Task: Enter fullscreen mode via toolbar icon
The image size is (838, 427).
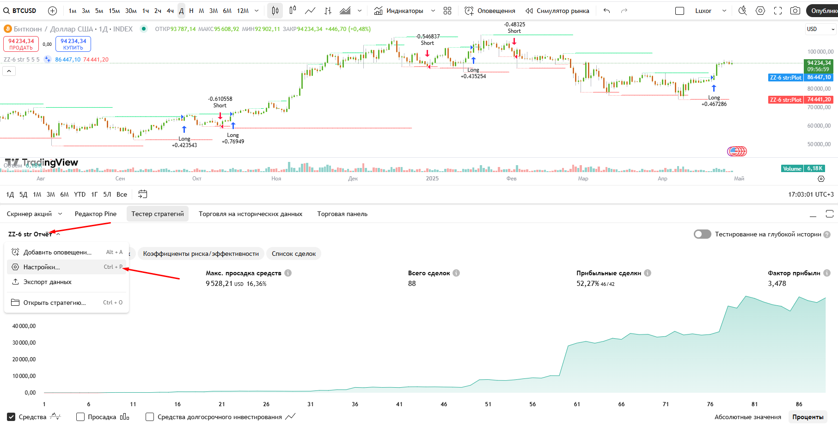Action: pos(778,11)
